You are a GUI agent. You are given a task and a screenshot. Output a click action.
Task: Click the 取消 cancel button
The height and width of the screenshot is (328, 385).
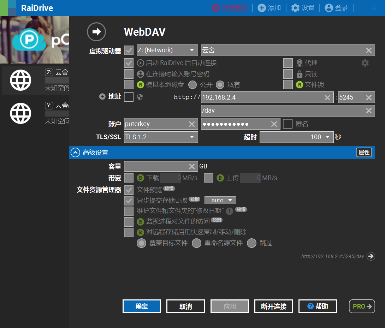pyautogui.click(x=186, y=306)
